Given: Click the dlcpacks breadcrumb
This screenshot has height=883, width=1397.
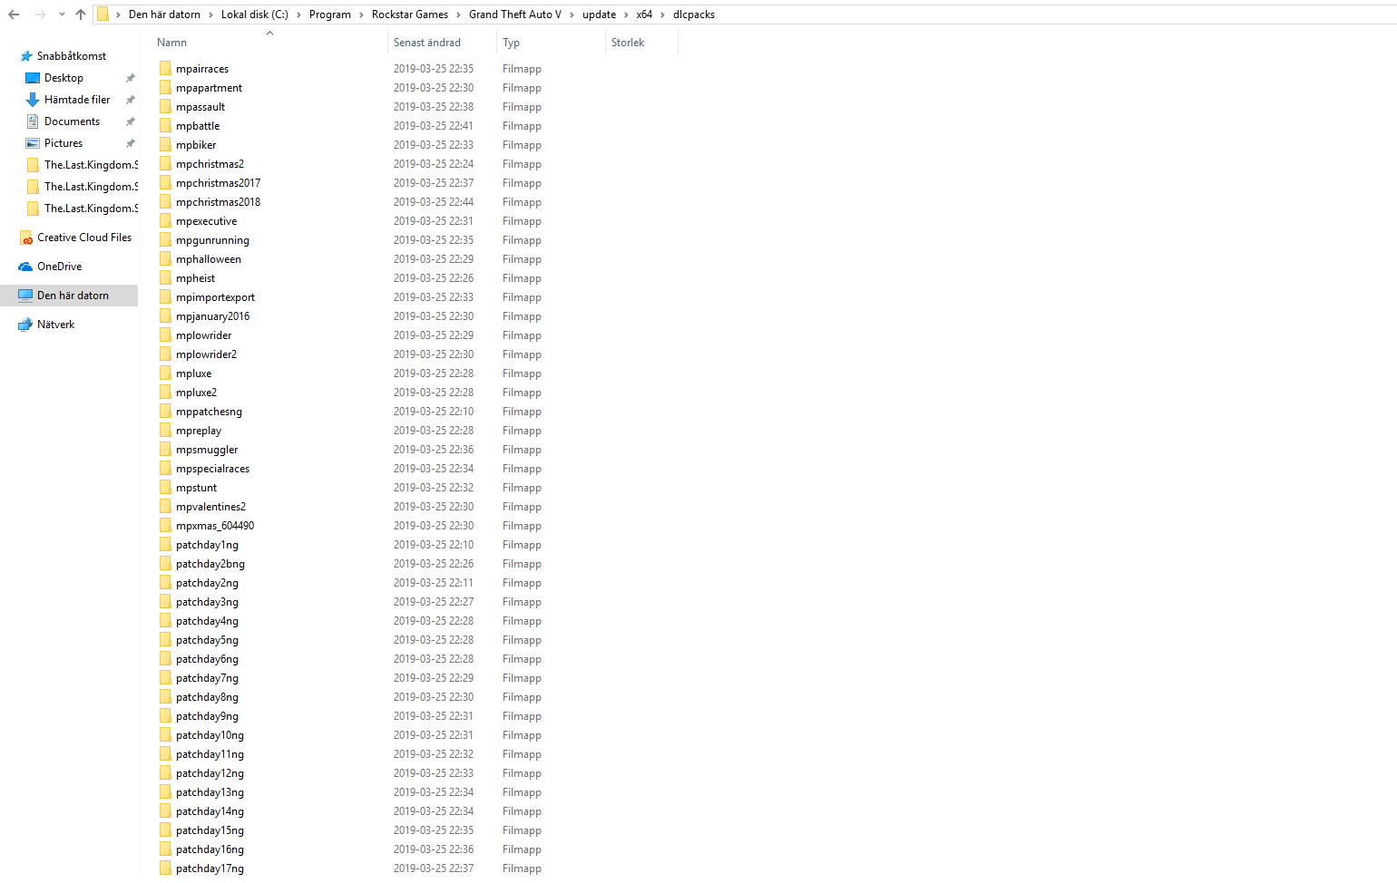Looking at the screenshot, I should coord(694,15).
